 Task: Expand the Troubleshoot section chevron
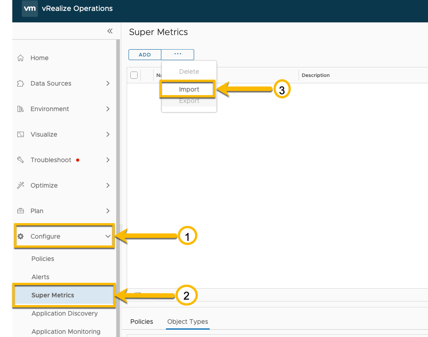tap(108, 160)
